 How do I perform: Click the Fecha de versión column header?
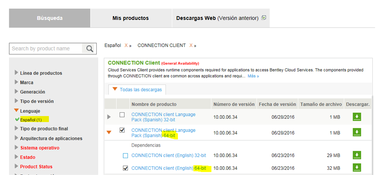[x=277, y=104]
